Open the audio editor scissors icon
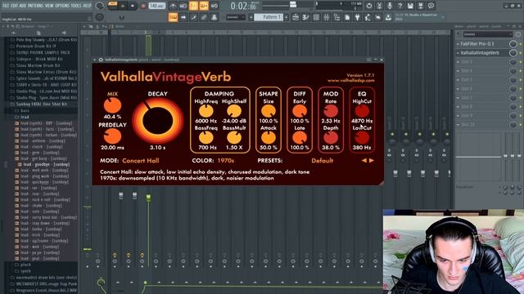Viewport: 524px width, 294px height. (379, 6)
